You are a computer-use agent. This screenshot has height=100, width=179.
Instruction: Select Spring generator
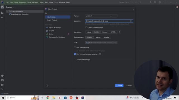tap(51, 34)
